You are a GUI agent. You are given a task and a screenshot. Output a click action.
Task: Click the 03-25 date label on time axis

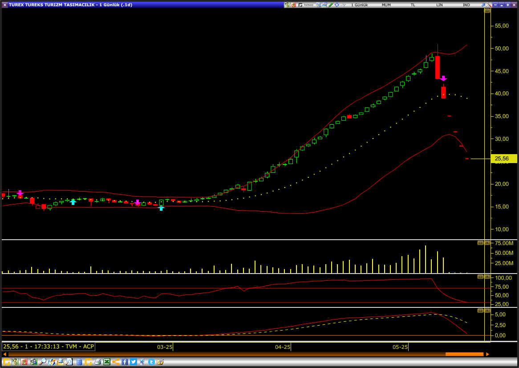pos(165,347)
